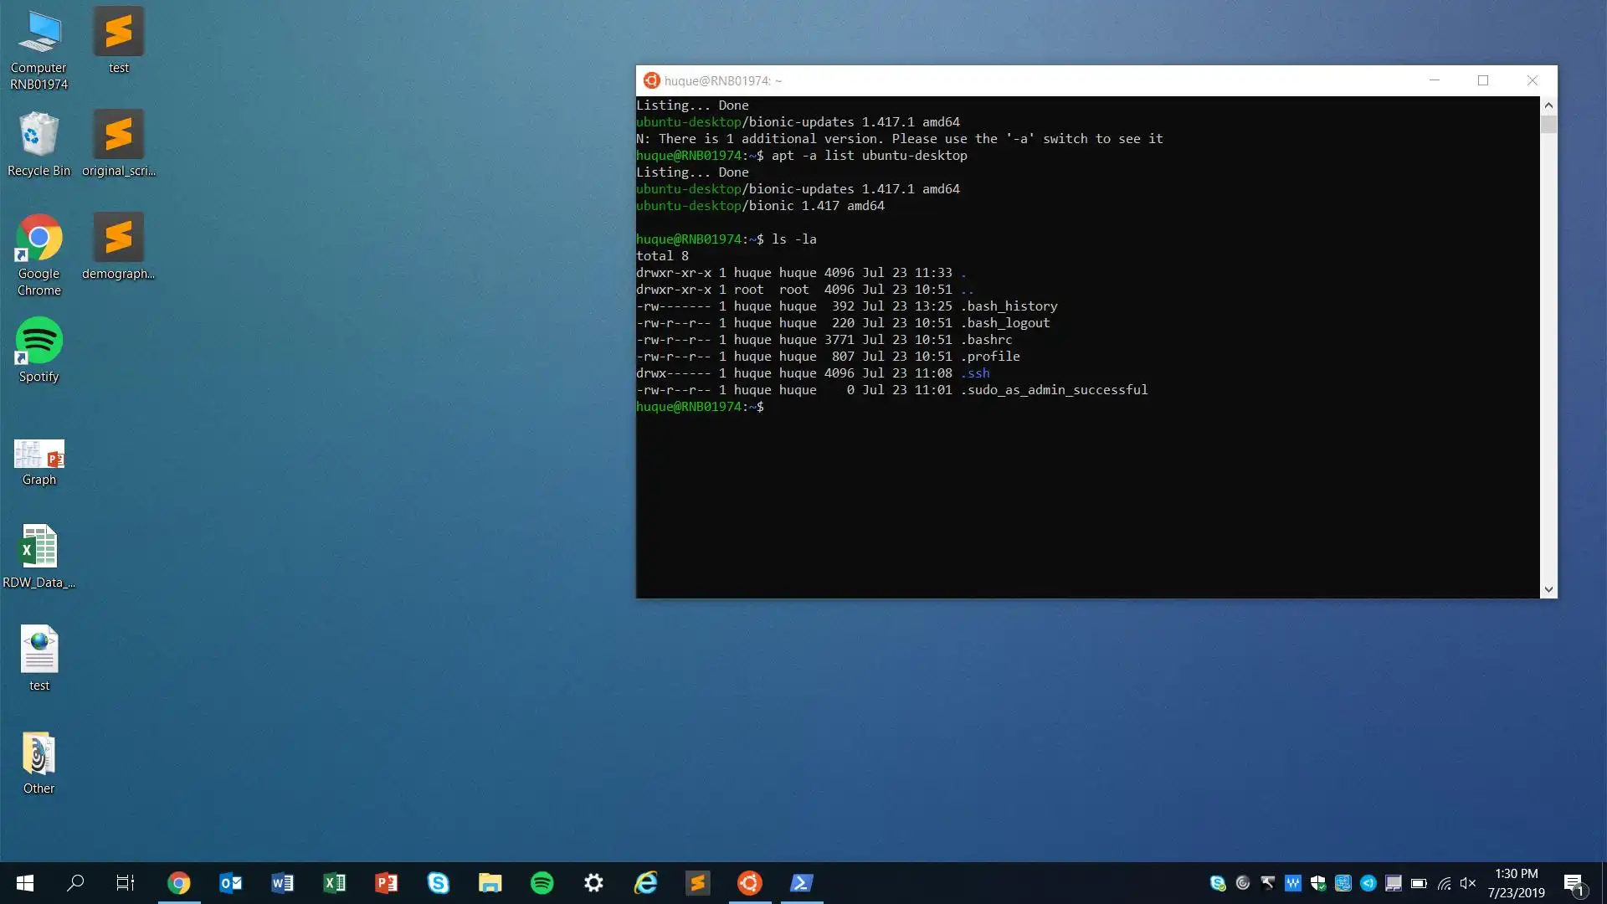1607x904 pixels.
Task: Click the Ubuntu icon in terminal title bar
Action: click(651, 80)
